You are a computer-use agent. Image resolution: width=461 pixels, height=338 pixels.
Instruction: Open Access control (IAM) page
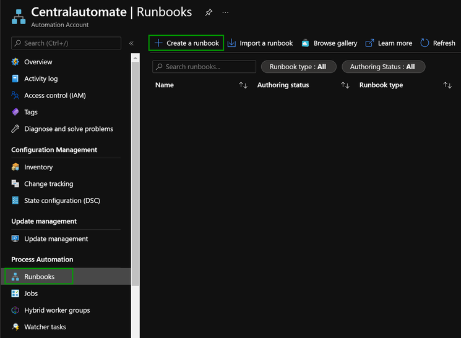55,95
